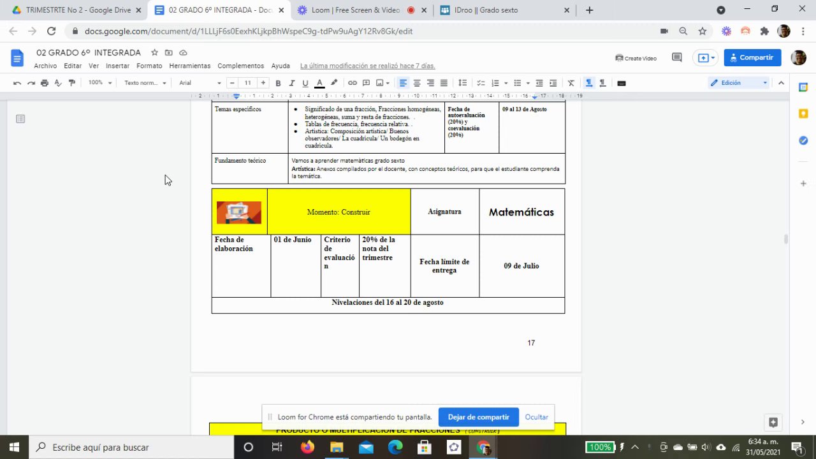Open Google Keep in the side panel

pyautogui.click(x=803, y=113)
